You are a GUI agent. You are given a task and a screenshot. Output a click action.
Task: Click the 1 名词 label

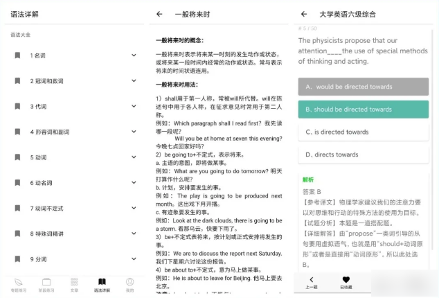click(x=38, y=55)
